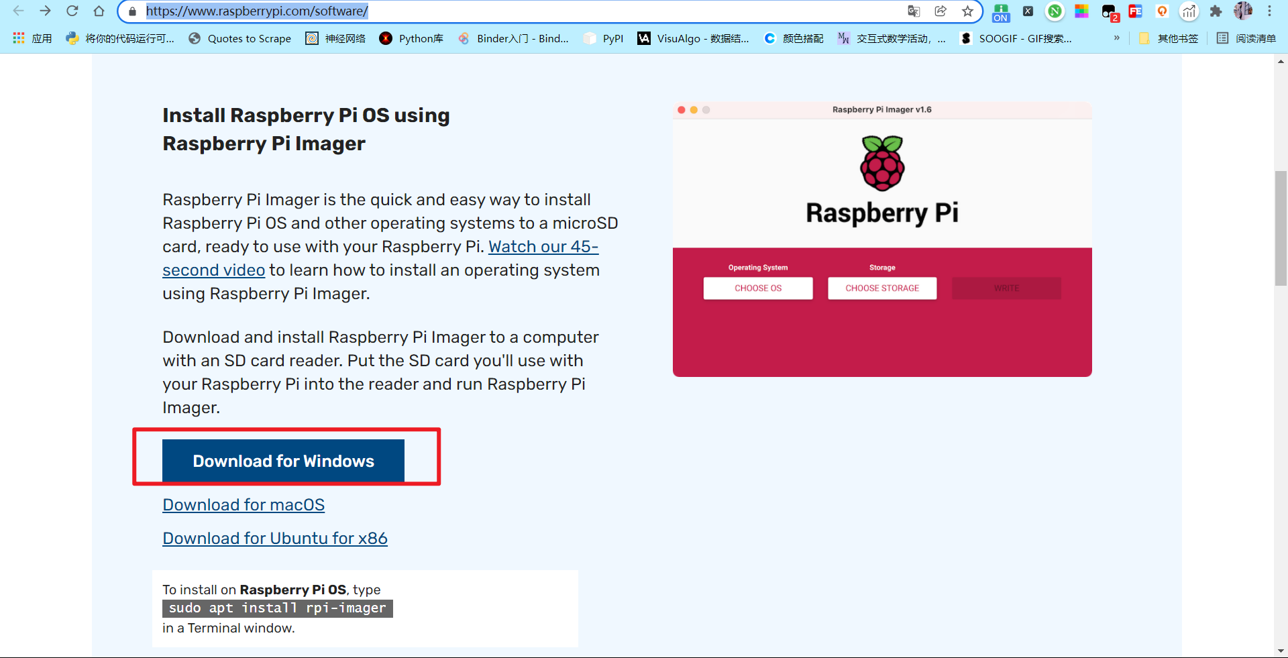Open the green ON extension icon
This screenshot has height=658, width=1288.
point(1001,11)
